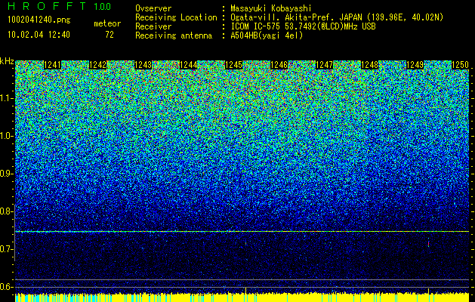
Task: Select the filename 1002041240.png
Action: (x=39, y=20)
